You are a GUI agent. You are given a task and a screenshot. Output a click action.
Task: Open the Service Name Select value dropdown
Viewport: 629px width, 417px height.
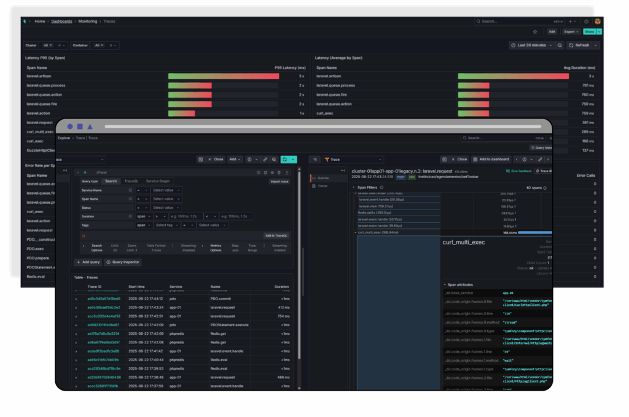tap(166, 190)
